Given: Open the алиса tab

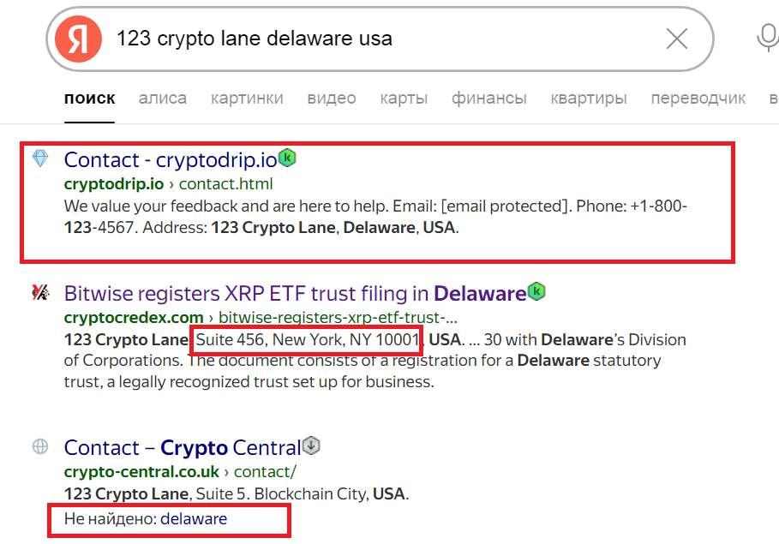Looking at the screenshot, I should point(163,99).
